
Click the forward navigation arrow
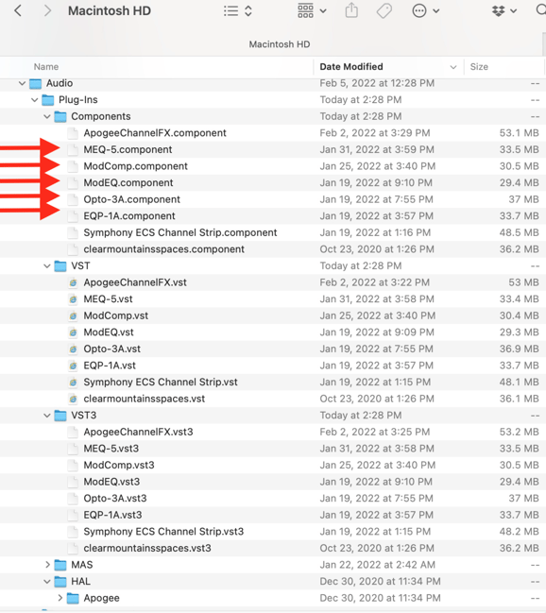click(47, 10)
